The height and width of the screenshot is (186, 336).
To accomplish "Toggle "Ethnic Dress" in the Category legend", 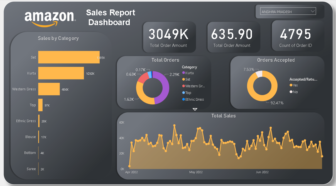I will click(195, 99).
